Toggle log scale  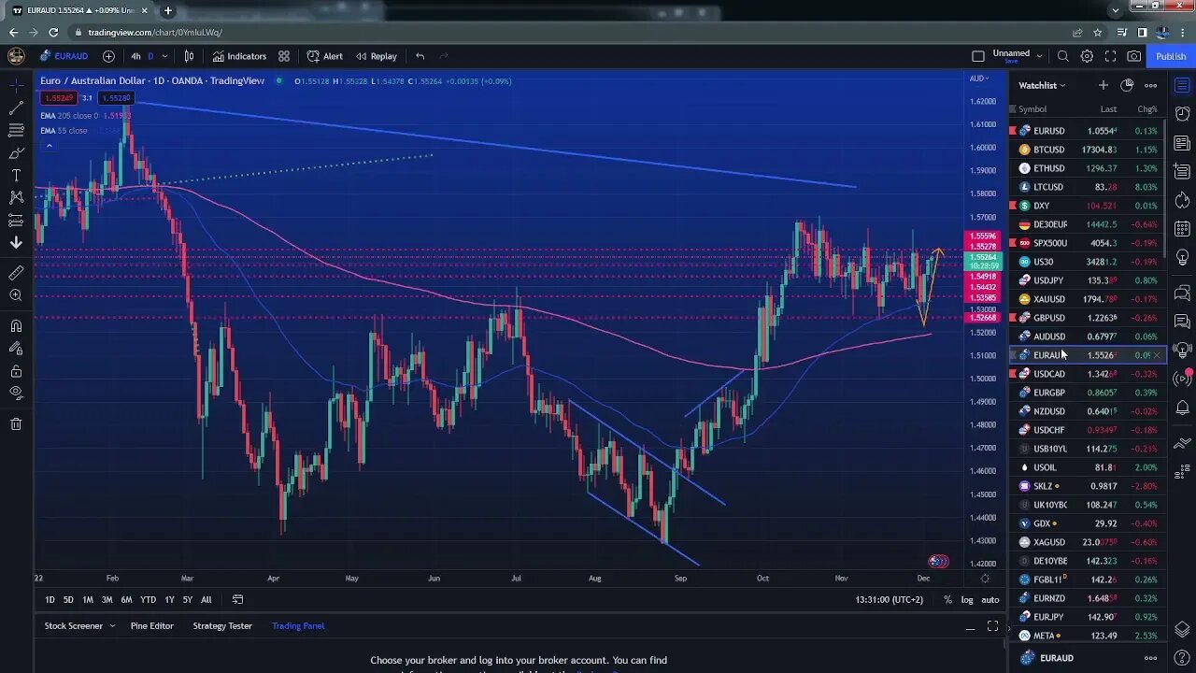tap(967, 599)
